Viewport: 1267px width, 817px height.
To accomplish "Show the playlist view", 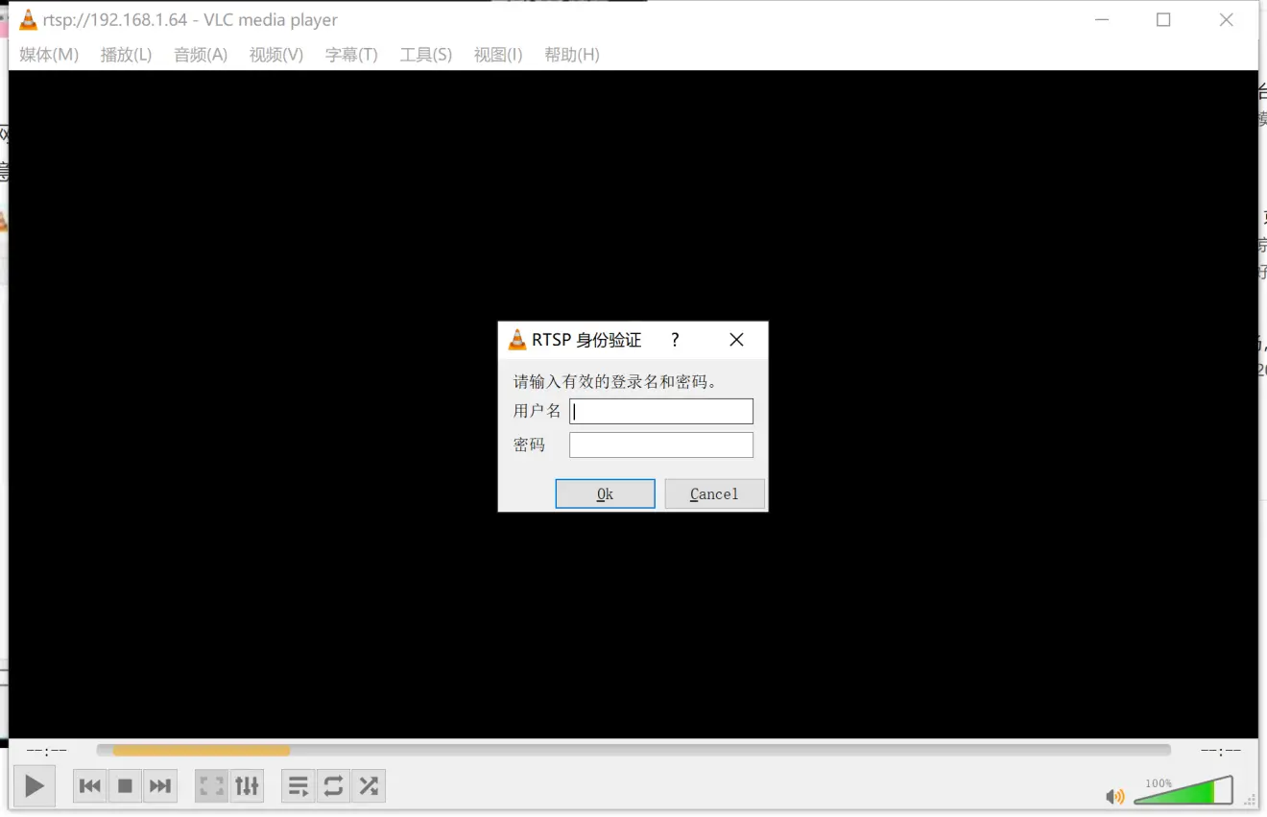I will pos(299,786).
